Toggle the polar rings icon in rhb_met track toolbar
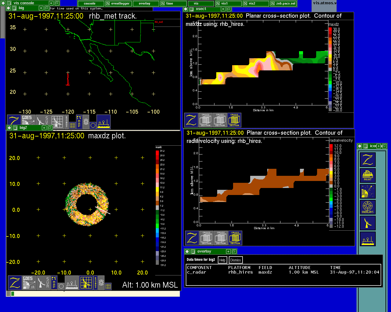Screen dimensions: 391x312 click(x=86, y=122)
